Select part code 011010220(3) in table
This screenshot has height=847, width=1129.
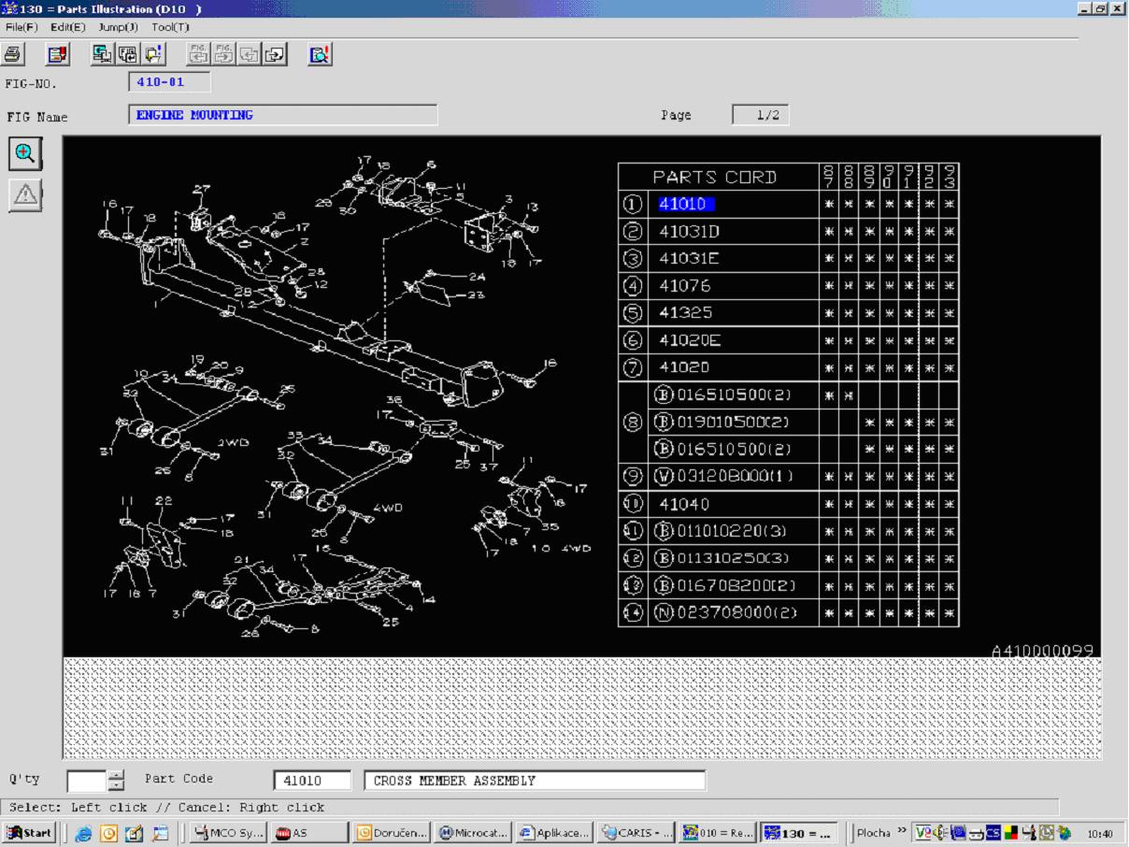click(722, 532)
